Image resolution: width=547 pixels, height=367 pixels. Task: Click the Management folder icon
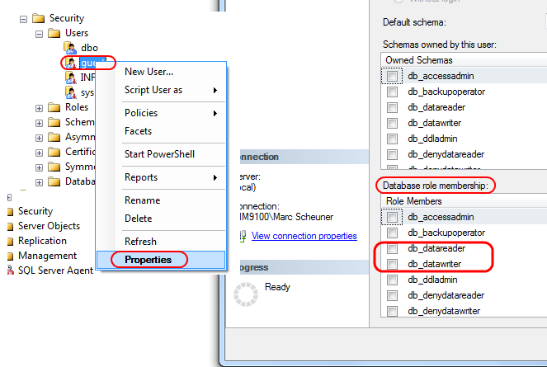tap(11, 256)
